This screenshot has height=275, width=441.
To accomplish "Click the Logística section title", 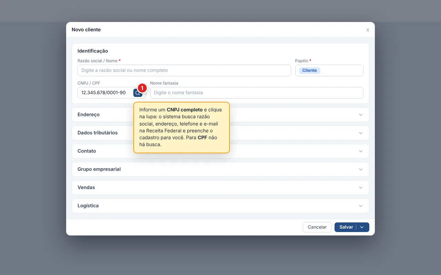I will pyautogui.click(x=88, y=206).
